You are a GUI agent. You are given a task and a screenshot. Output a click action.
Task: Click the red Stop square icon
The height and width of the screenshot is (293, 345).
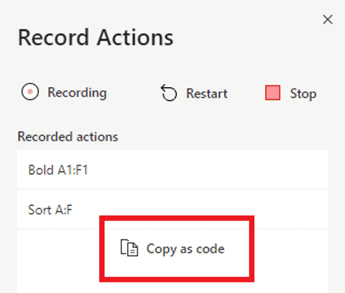pos(273,93)
